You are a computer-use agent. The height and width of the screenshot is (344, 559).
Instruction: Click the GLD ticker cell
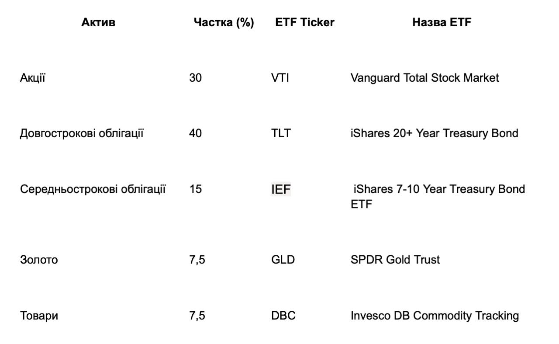pos(283,260)
